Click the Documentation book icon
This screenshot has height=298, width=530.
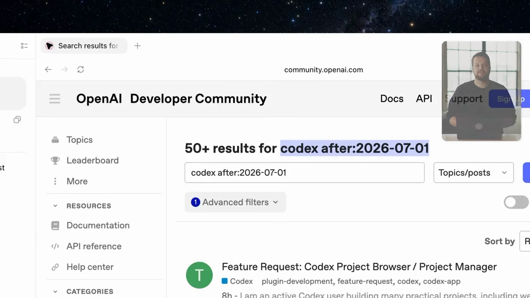click(55, 226)
